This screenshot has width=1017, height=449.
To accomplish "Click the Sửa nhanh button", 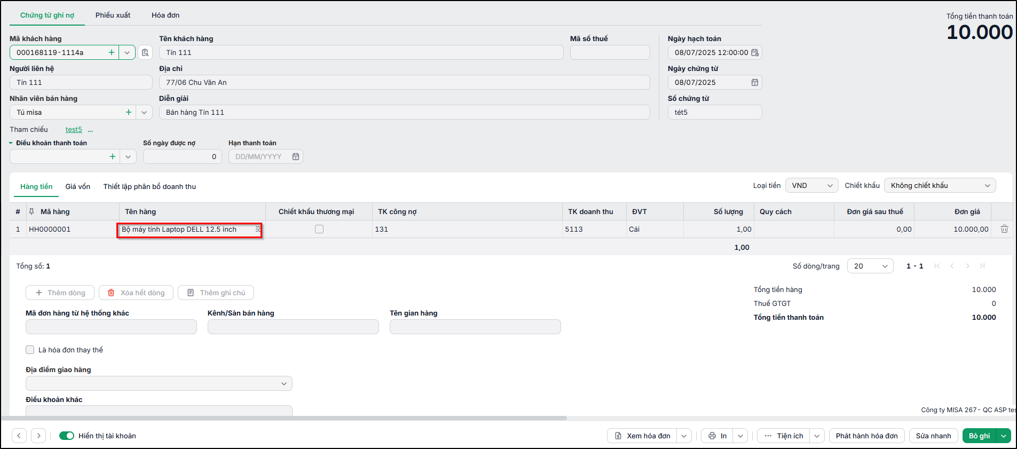I will tap(934, 436).
